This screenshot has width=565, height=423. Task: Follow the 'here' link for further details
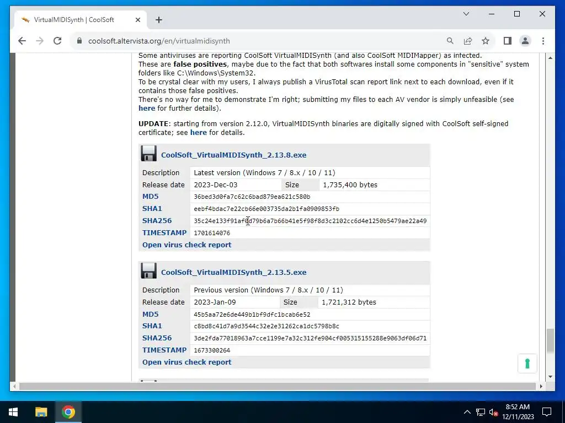coord(147,109)
